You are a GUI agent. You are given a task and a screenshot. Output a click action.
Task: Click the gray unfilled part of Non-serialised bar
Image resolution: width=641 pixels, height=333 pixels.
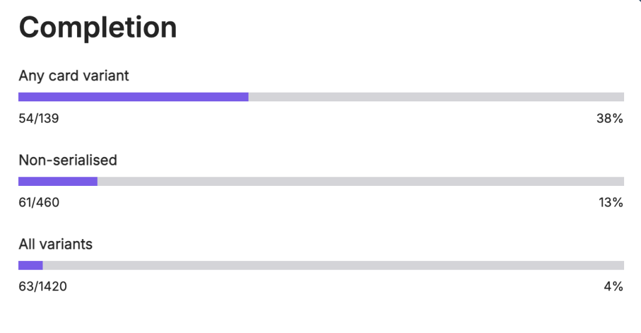tap(361, 182)
